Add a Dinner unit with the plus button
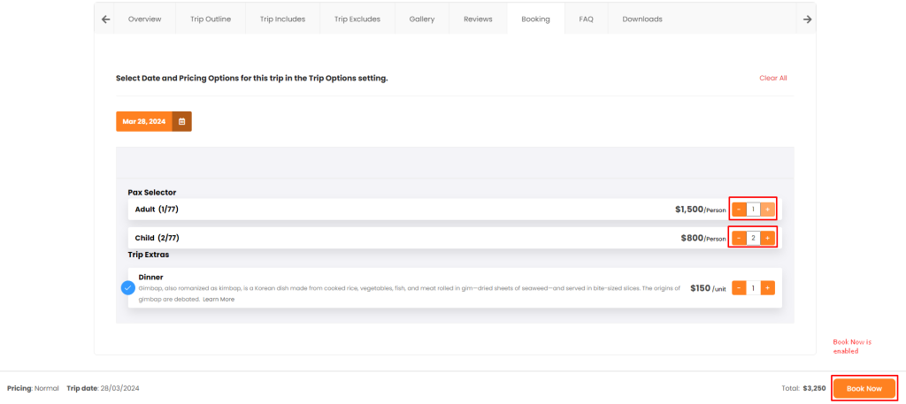Image resolution: width=906 pixels, height=404 pixels. [x=767, y=287]
